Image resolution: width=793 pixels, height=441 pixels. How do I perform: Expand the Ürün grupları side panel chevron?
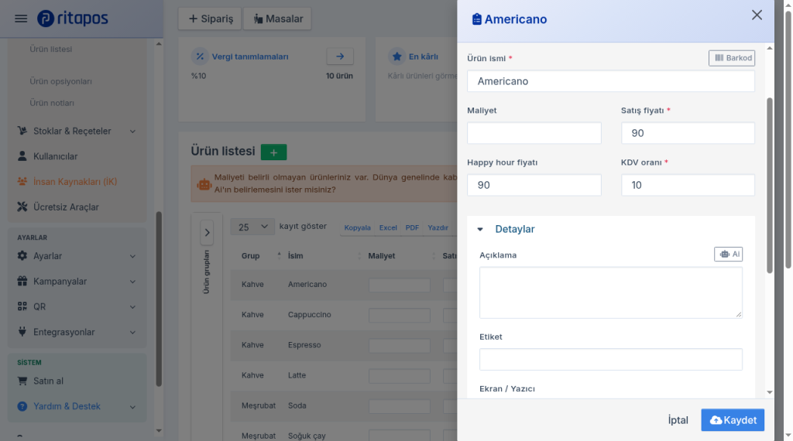pyautogui.click(x=207, y=232)
